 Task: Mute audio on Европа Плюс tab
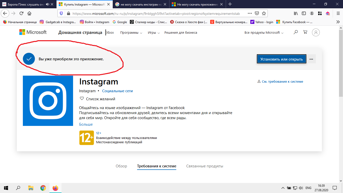click(x=48, y=4)
